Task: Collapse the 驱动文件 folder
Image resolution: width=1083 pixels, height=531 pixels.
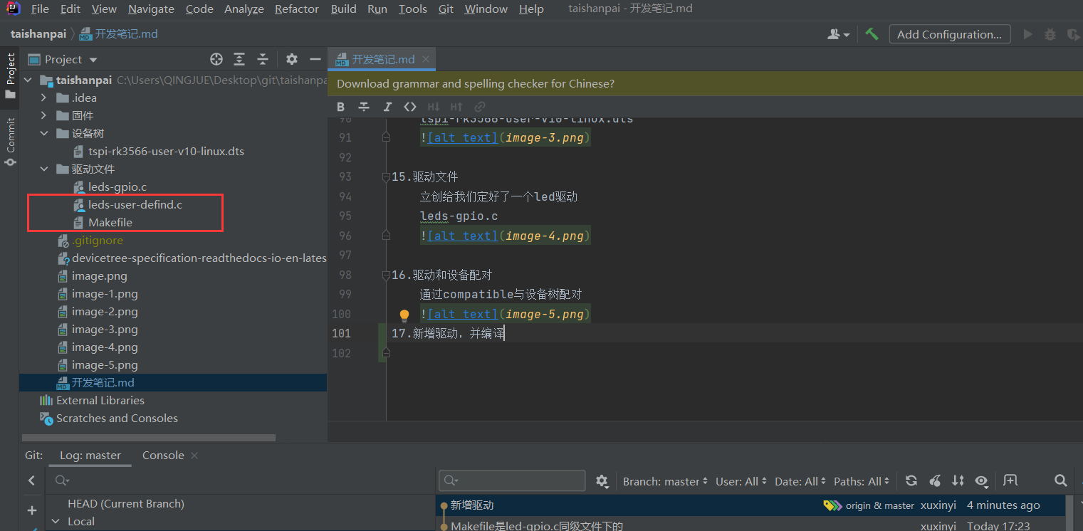Action: [x=44, y=169]
